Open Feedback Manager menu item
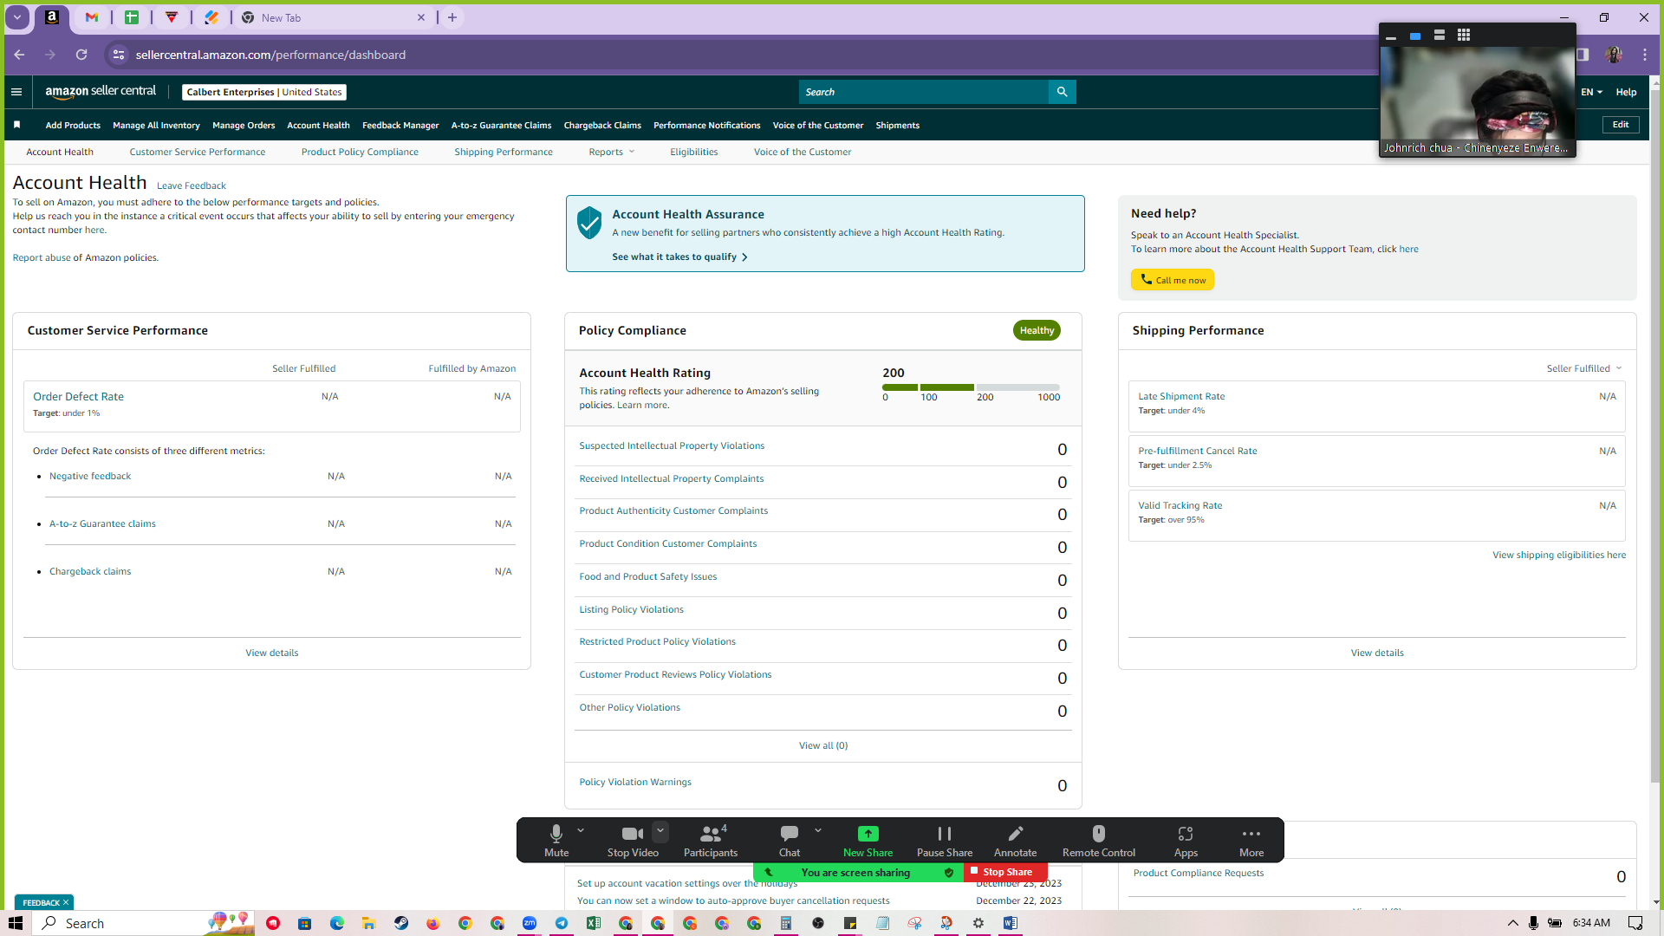Viewport: 1664px width, 936px height. [400, 126]
